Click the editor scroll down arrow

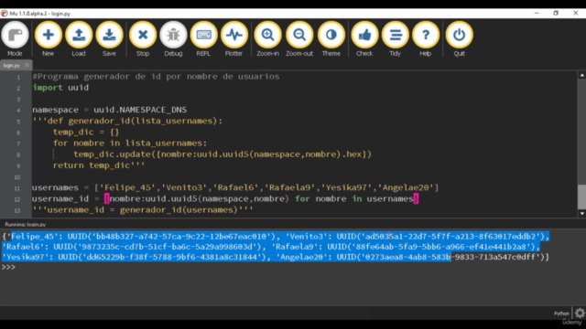click(x=582, y=213)
